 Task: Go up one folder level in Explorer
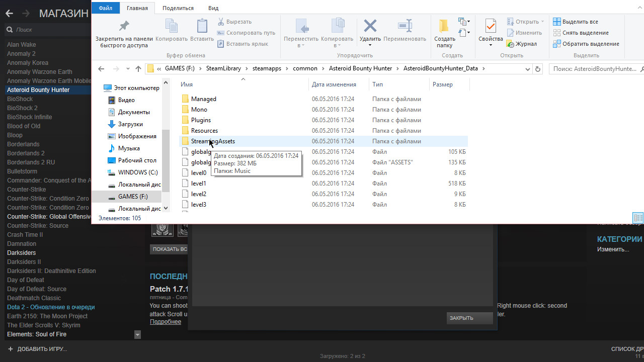coord(138,69)
